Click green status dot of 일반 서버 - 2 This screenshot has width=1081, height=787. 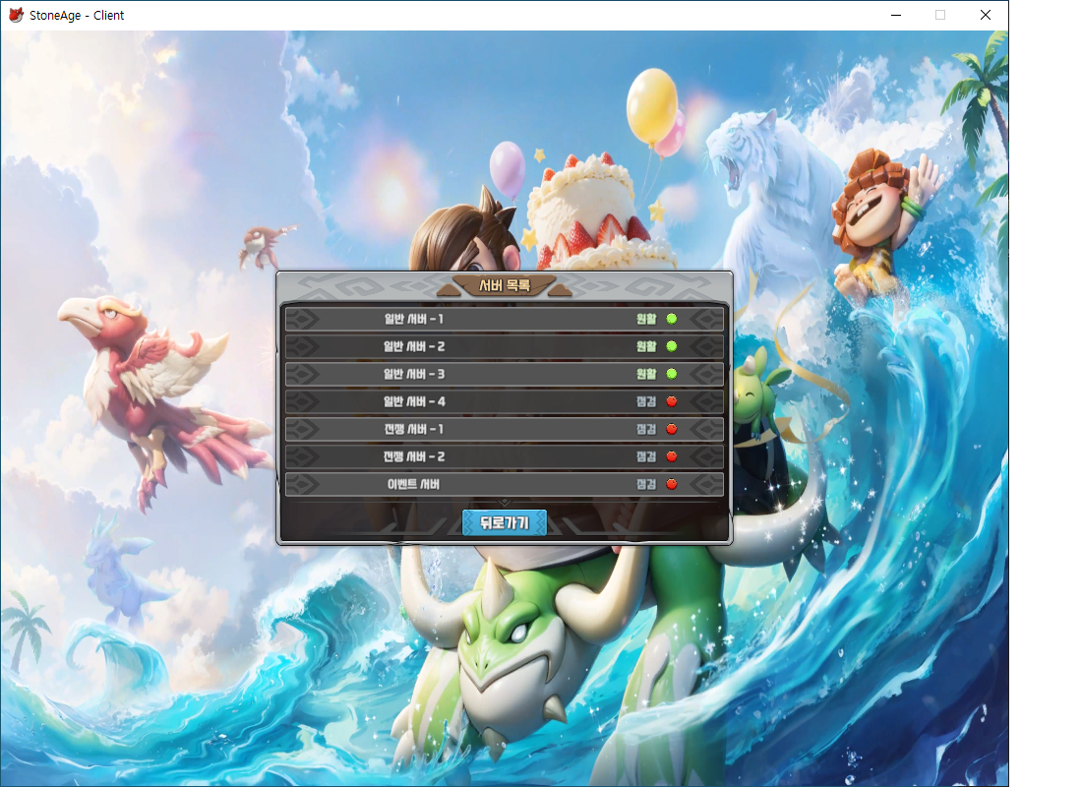point(672,346)
